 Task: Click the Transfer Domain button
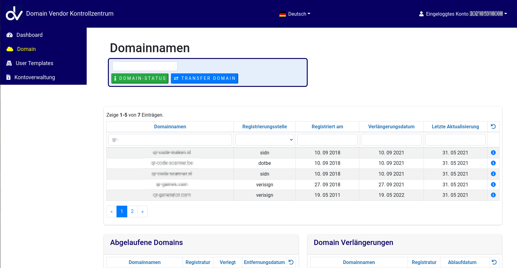tap(204, 78)
